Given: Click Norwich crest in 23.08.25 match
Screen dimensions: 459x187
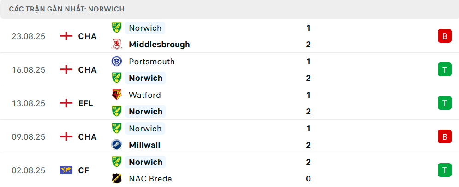Looking at the screenshot, I should pos(117,28).
